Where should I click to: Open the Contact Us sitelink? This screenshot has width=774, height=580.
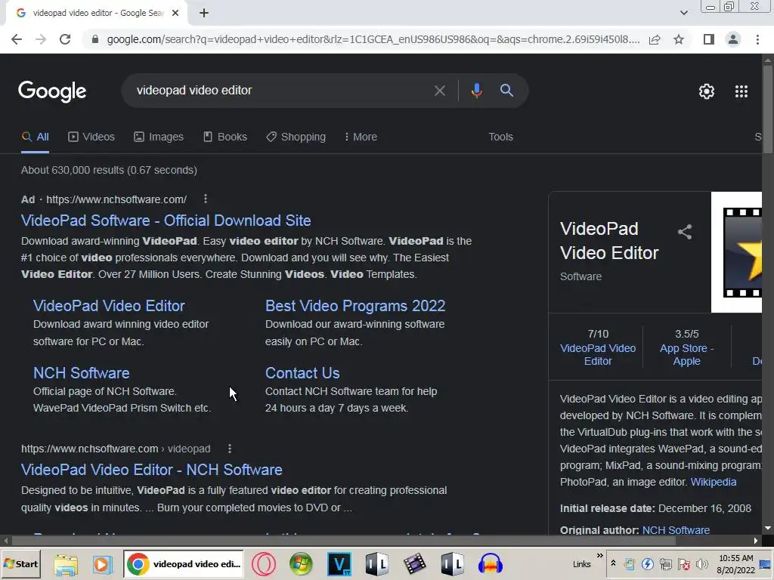pos(302,373)
